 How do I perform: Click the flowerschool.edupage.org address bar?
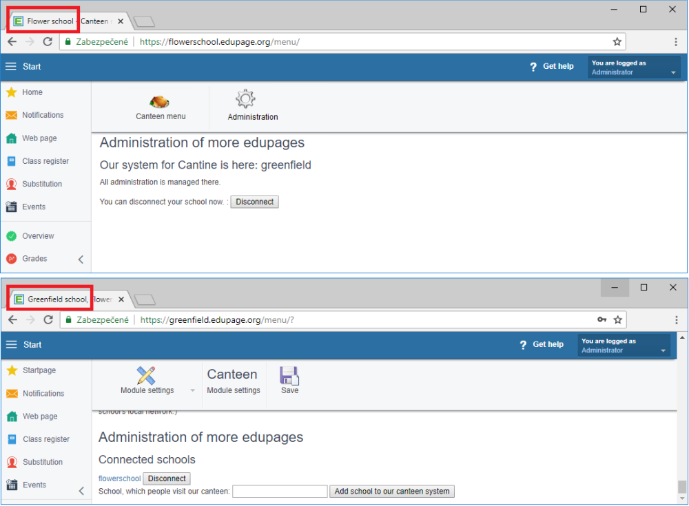point(342,42)
